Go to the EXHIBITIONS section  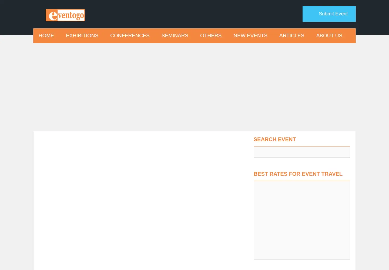tap(82, 36)
